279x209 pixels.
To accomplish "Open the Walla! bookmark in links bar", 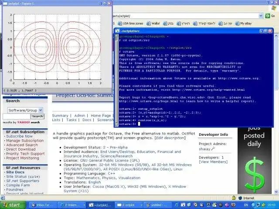I will [x=153, y=23].
